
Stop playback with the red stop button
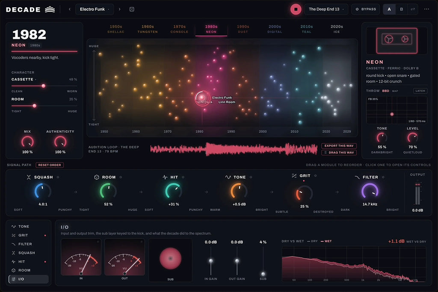[x=296, y=9]
